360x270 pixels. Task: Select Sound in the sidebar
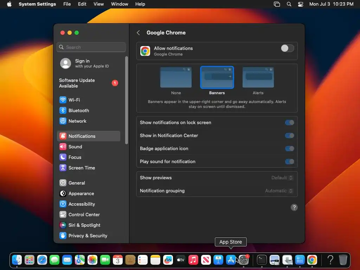tap(88, 147)
